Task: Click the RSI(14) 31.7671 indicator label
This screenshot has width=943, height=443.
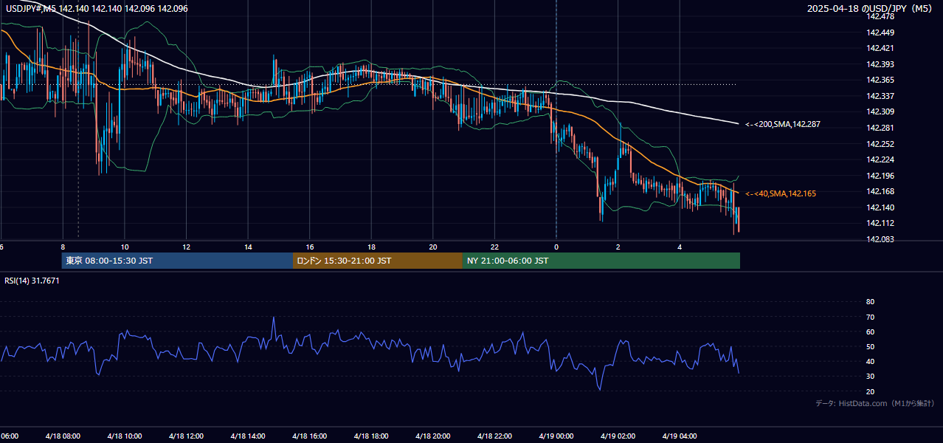Action: [32, 281]
